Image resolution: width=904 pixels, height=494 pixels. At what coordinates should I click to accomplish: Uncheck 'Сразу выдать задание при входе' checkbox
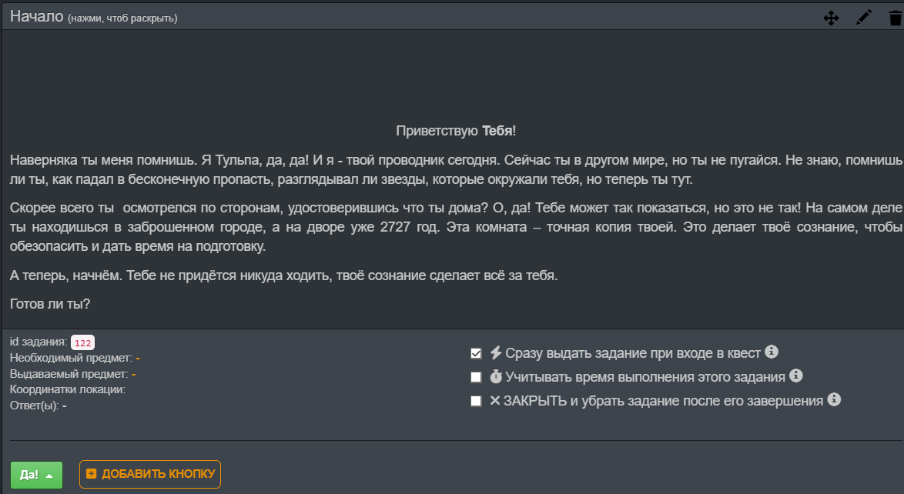(x=476, y=354)
